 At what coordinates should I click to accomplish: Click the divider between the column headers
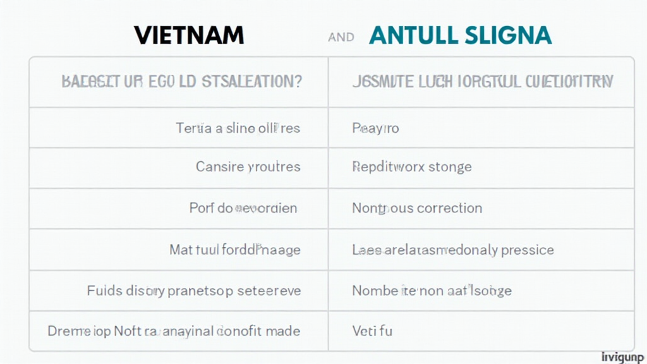point(329,82)
